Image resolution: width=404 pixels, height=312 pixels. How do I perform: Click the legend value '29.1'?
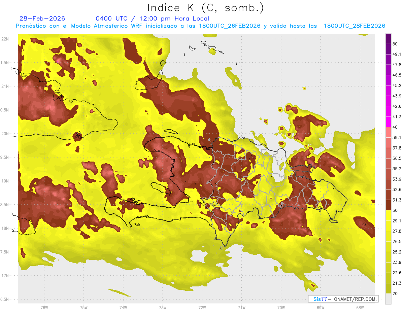(x=397, y=220)
